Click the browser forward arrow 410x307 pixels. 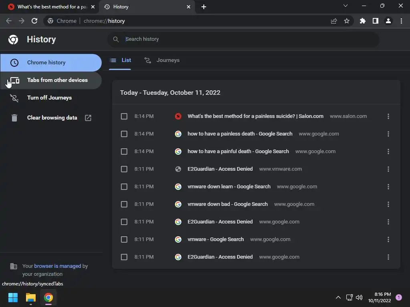point(22,21)
